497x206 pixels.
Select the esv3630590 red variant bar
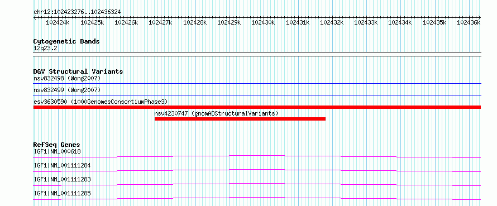click(x=257, y=107)
